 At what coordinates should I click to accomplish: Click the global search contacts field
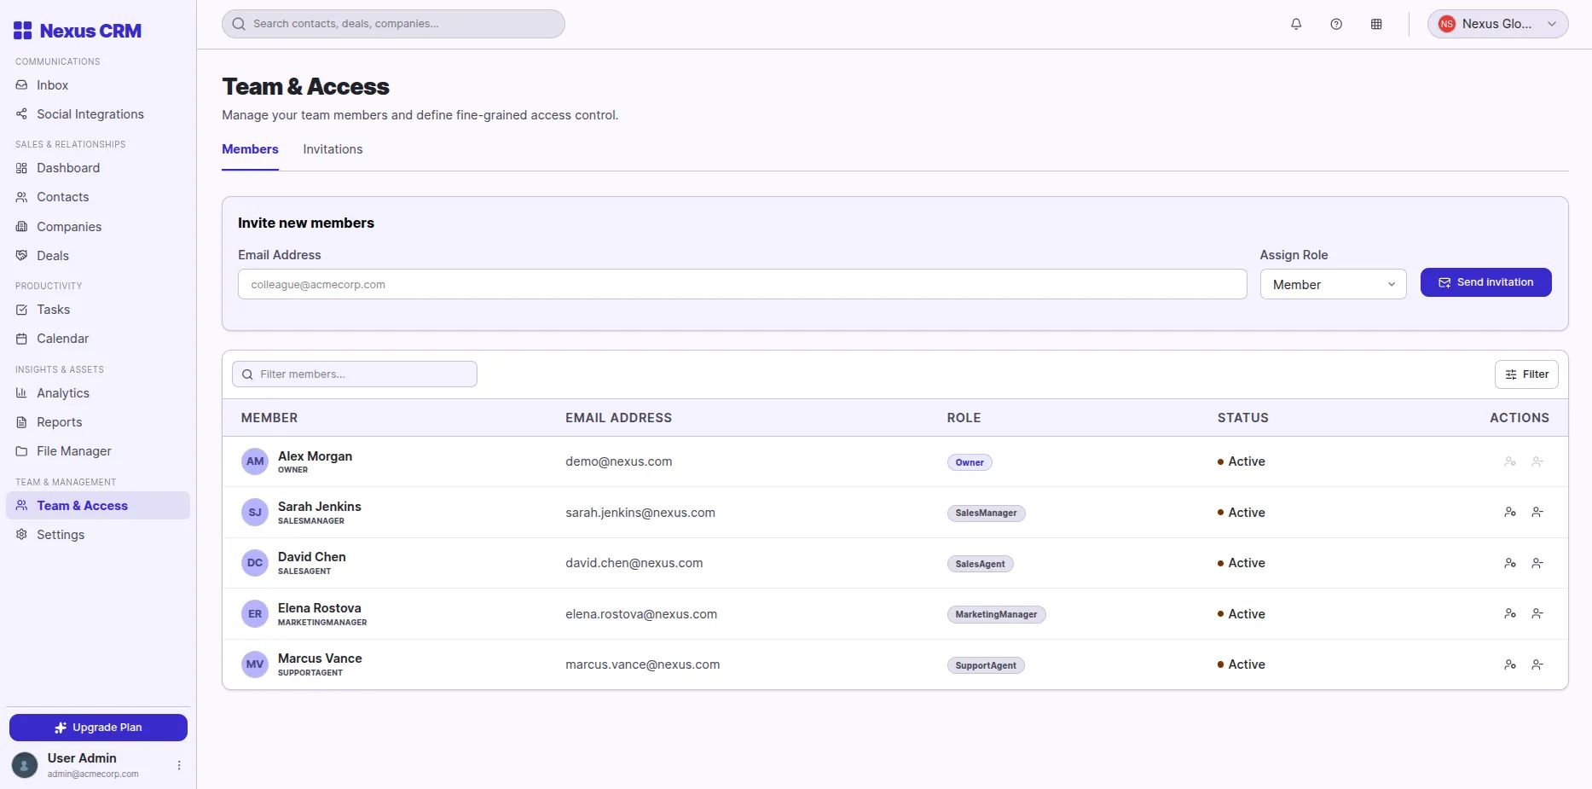click(x=393, y=24)
